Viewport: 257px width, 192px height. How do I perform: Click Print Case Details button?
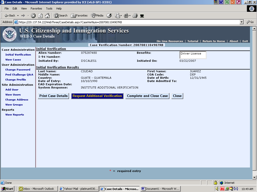53,96
